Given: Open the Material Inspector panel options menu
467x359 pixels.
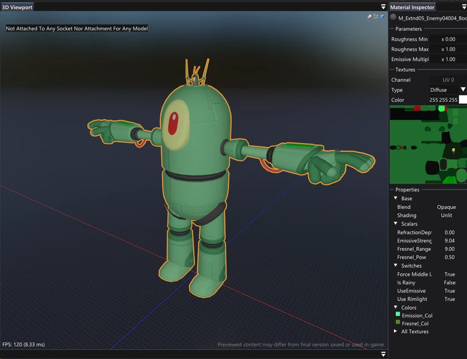Looking at the screenshot, I should 463,7.
